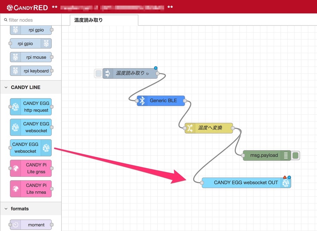
Task: Click Generic BLE node output port
Action: pos(185,101)
